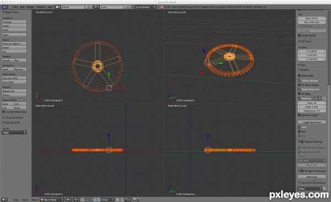Viewport: 331px width, 202px height.
Task: Remove the current scene with X icon
Action: [130, 7]
